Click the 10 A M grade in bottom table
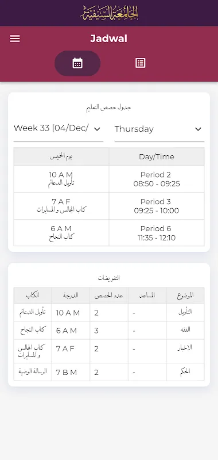This screenshot has width=218, height=460. [68, 313]
